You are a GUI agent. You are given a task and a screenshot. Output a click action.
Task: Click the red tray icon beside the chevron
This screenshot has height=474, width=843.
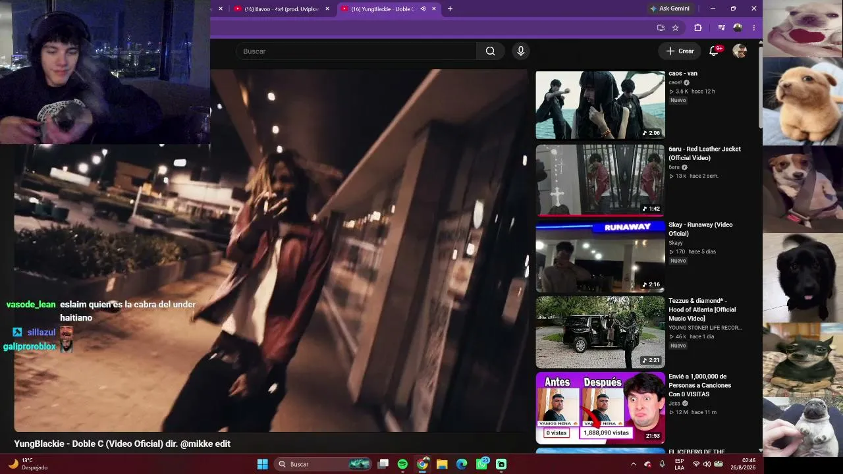647,464
